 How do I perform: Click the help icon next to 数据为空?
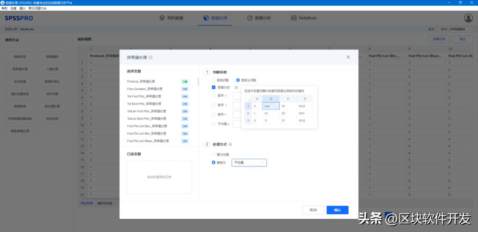pos(236,87)
